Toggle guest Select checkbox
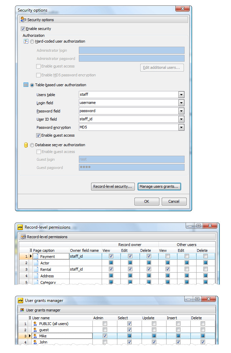The height and width of the screenshot is (353, 231). [x=129, y=329]
